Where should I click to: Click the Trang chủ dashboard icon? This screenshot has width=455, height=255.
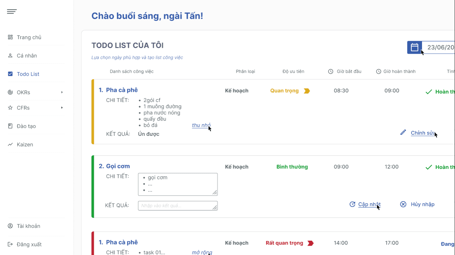[10, 37]
